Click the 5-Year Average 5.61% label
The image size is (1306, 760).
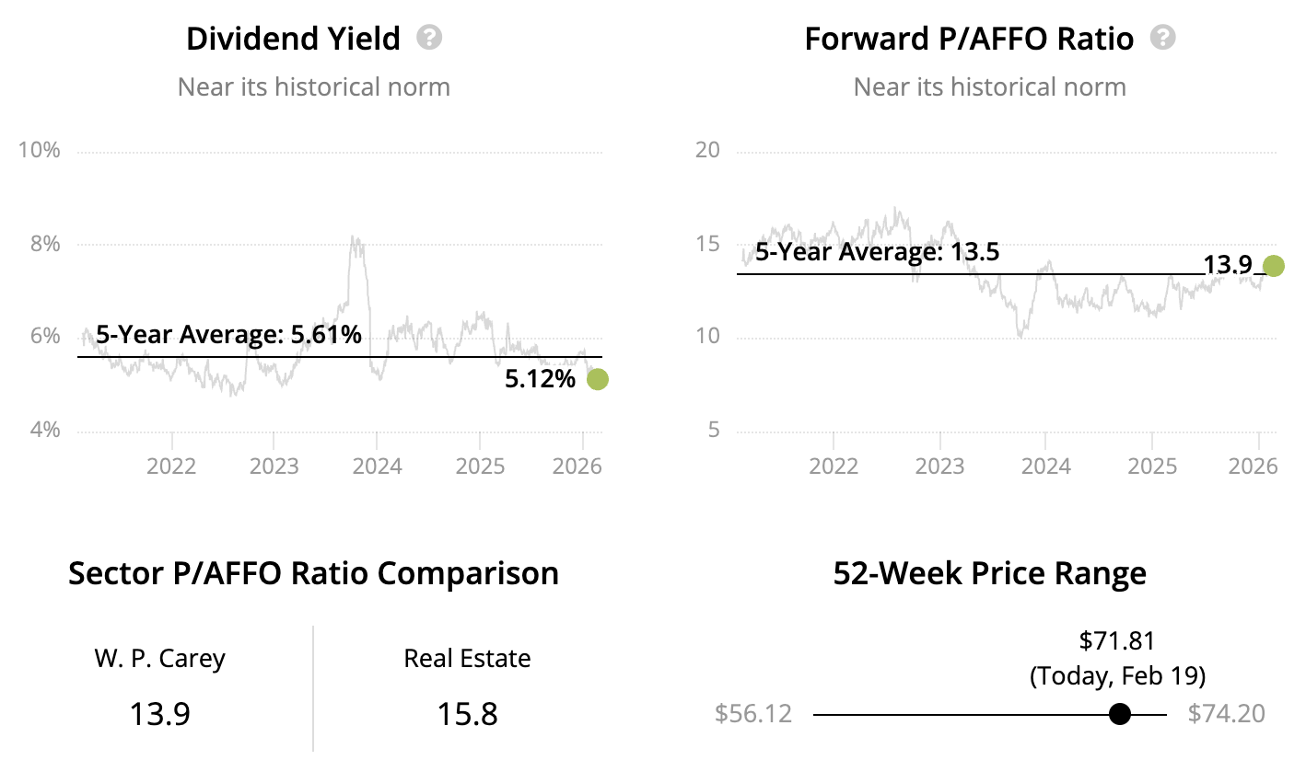(228, 335)
